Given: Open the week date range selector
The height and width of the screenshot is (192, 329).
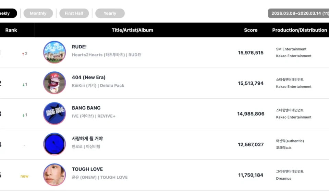Looking at the screenshot, I should tap(298, 13).
